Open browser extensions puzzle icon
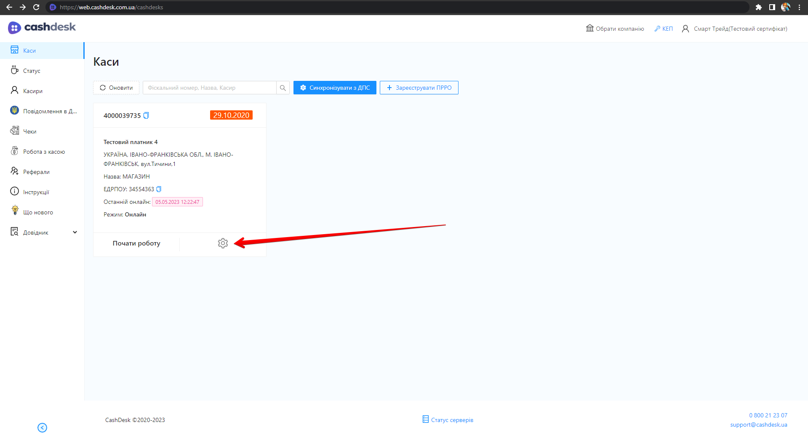 [758, 7]
